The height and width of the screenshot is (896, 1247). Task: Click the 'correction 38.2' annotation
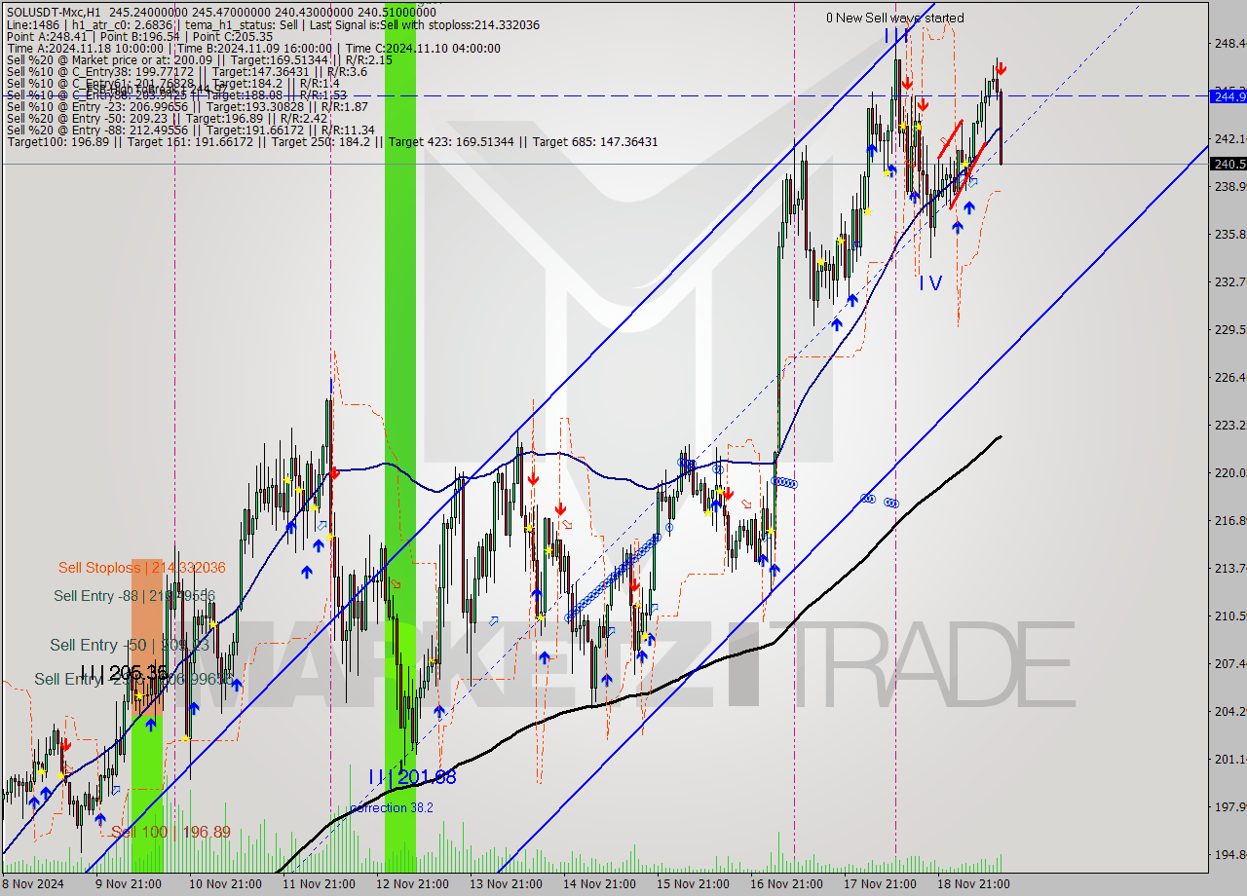(392, 808)
